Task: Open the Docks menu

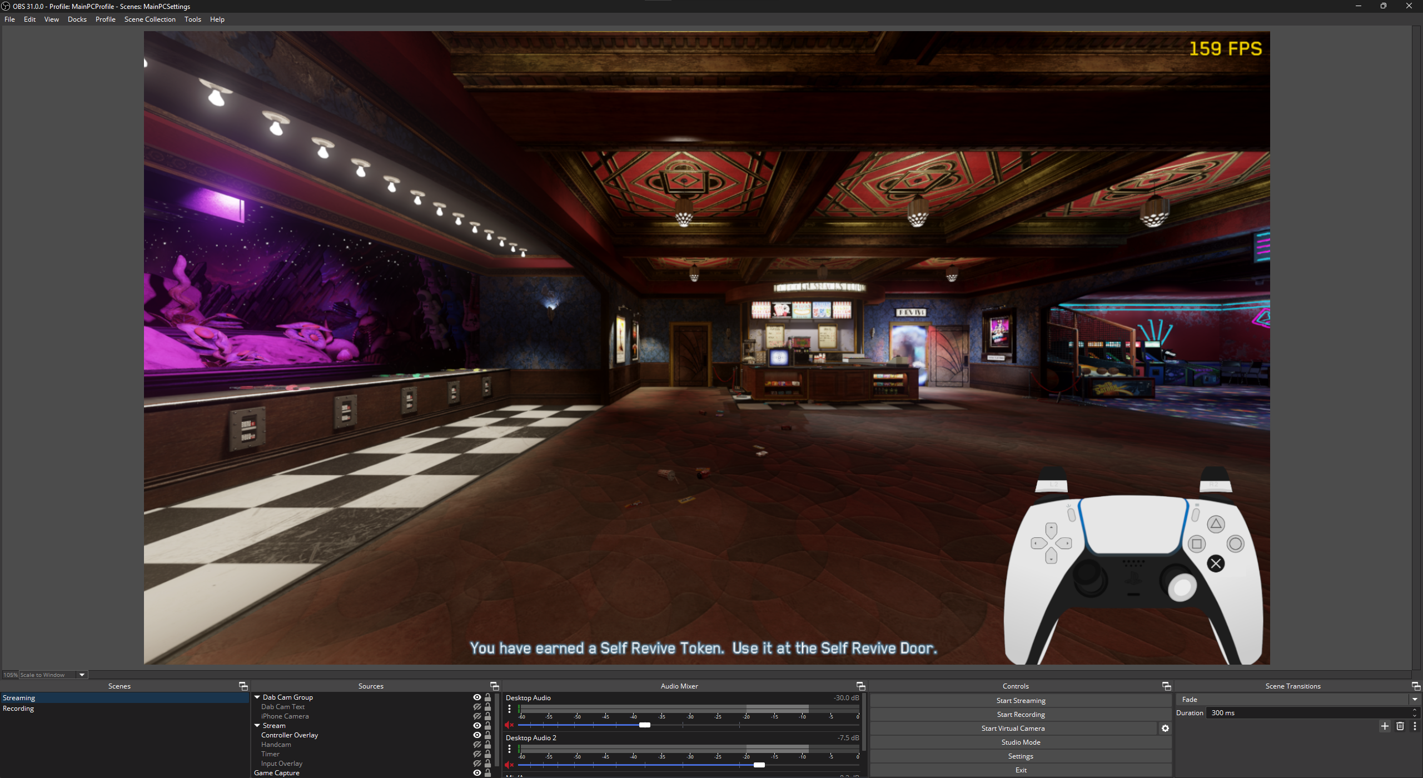Action: (x=77, y=19)
